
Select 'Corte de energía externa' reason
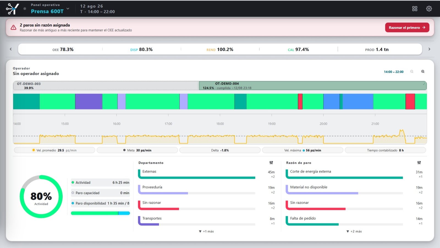[354, 174]
